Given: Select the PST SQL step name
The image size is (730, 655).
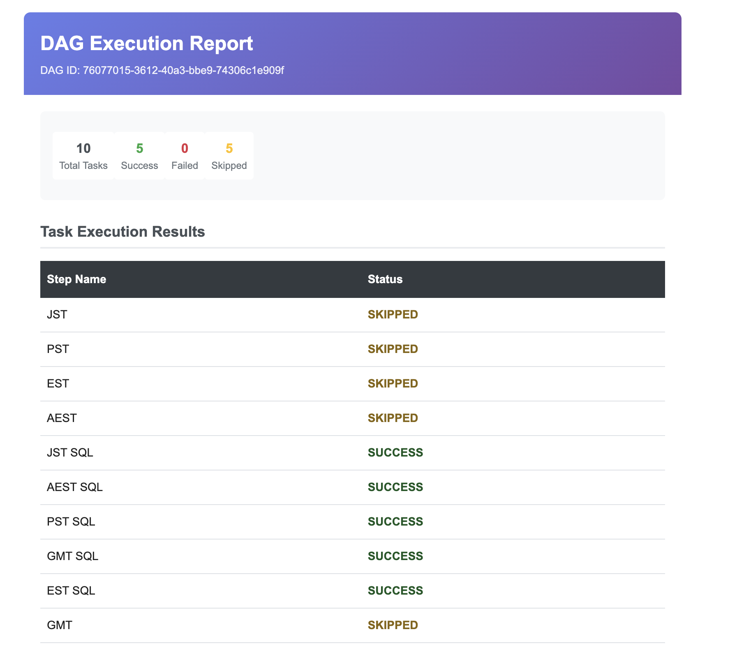Looking at the screenshot, I should tap(71, 522).
